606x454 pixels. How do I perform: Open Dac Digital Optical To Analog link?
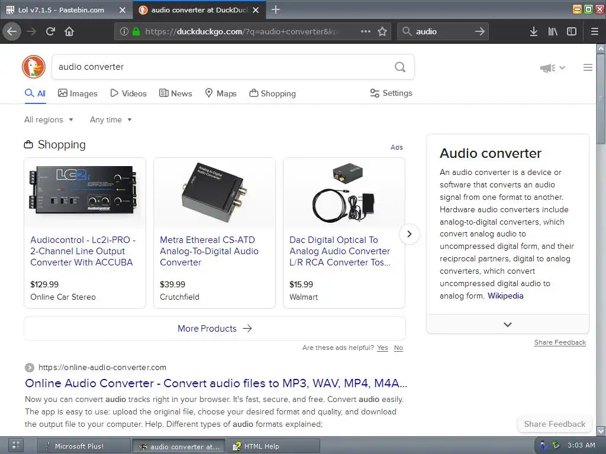pos(340,251)
